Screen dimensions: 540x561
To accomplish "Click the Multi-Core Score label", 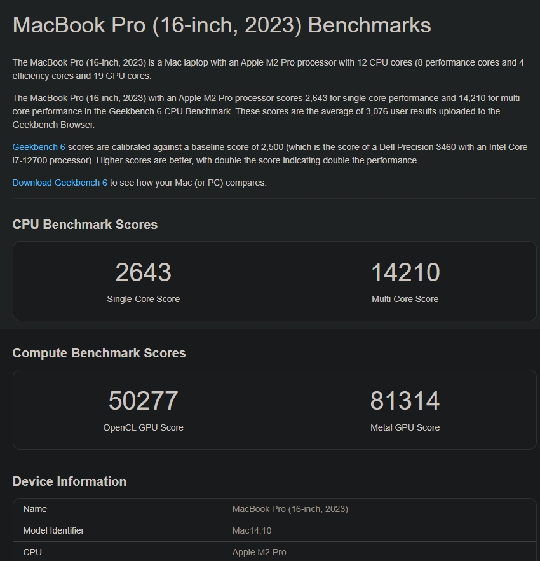I will [x=405, y=299].
